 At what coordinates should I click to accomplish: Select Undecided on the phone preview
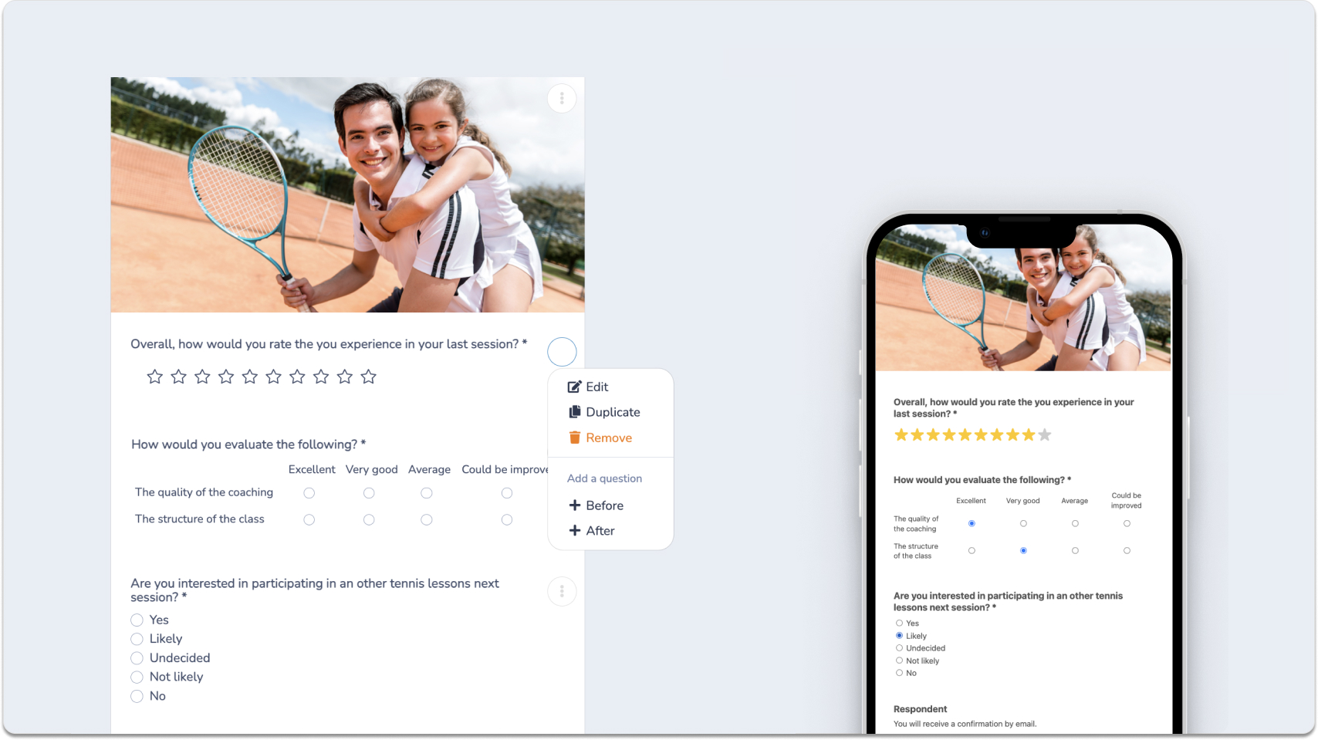pyautogui.click(x=899, y=648)
